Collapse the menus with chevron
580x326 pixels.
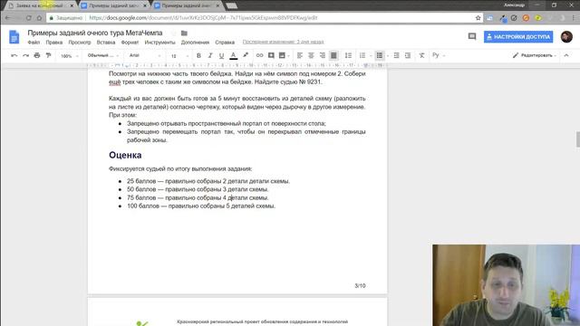[x=566, y=55]
